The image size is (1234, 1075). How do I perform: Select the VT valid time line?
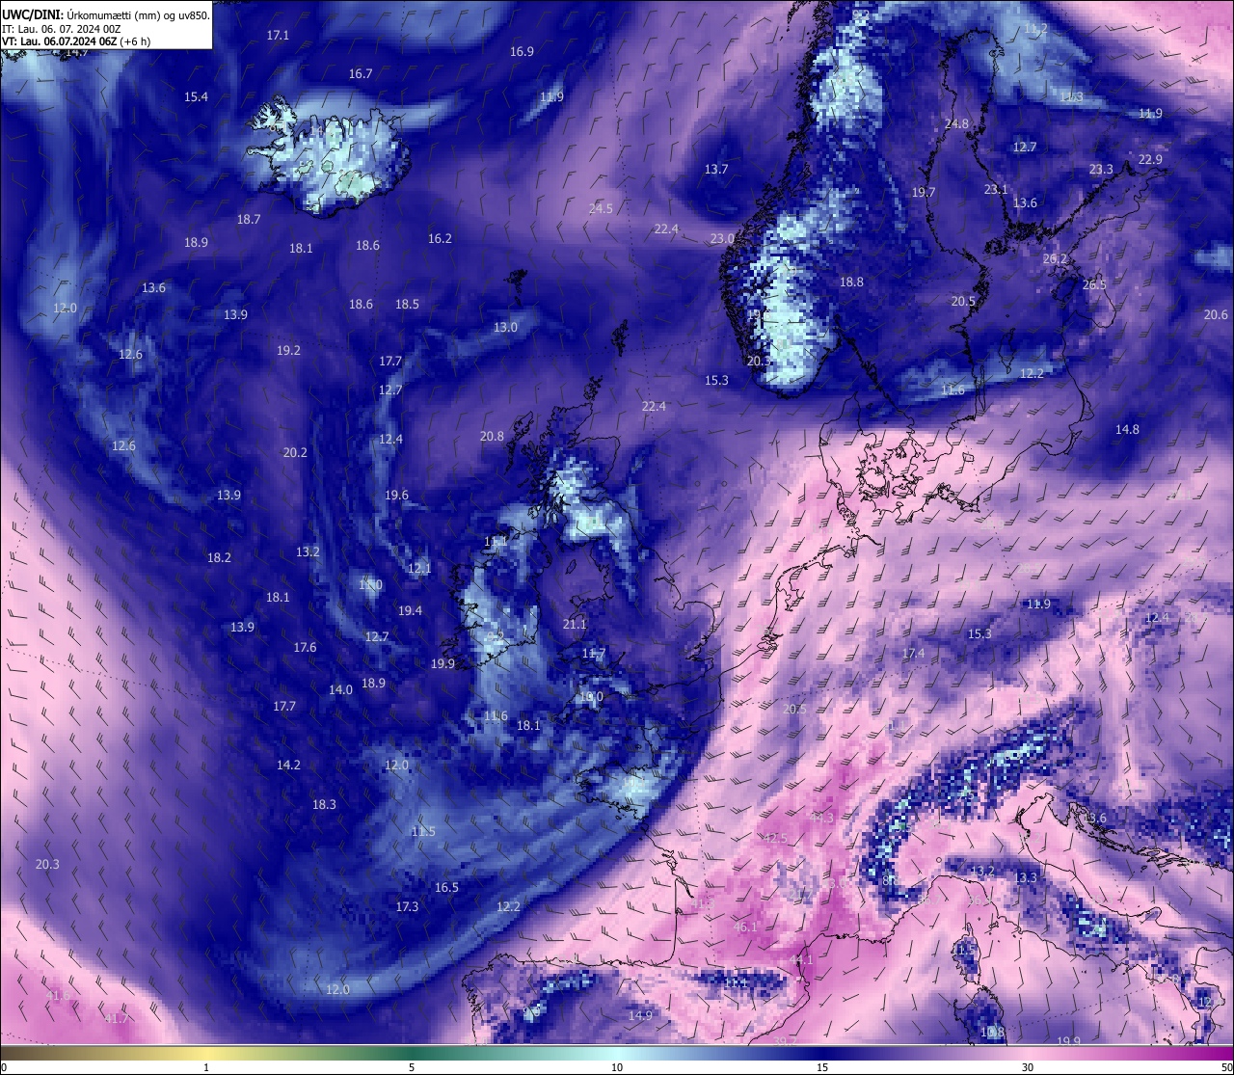pos(75,41)
